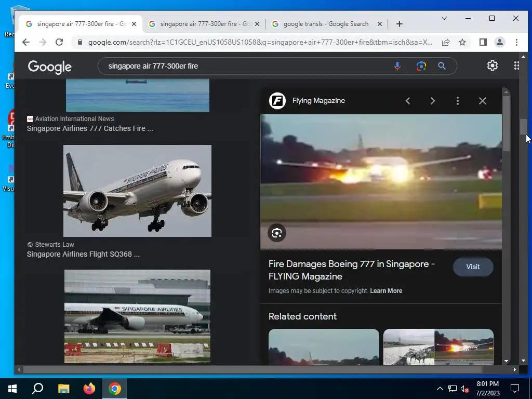Close the google transls tab
Viewport: 532px width, 399px height.
coord(380,24)
